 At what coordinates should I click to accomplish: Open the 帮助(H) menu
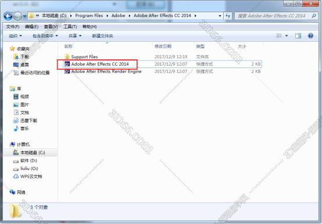coord(90,27)
